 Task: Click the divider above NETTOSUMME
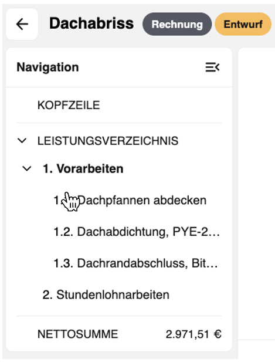click(x=119, y=316)
